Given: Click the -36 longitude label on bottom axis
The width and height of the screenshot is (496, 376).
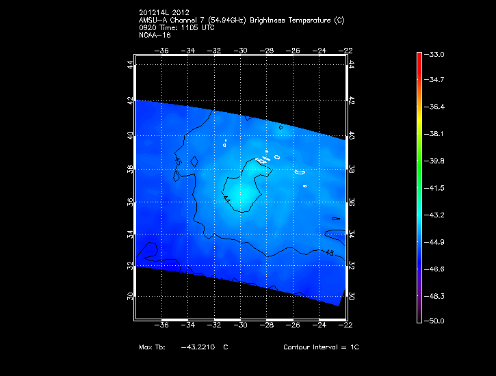Looking at the screenshot, I should [x=161, y=326].
